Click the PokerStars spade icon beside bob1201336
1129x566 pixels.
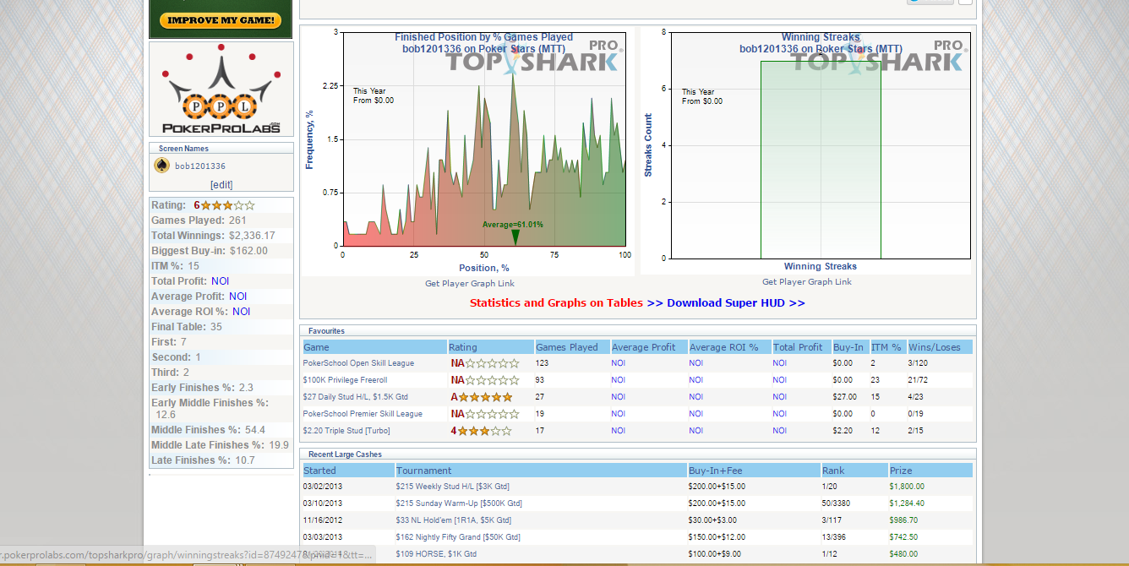161,166
